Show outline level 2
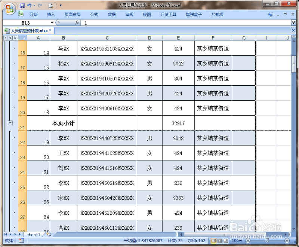The height and width of the screenshot is (247, 299). (x=10, y=38)
